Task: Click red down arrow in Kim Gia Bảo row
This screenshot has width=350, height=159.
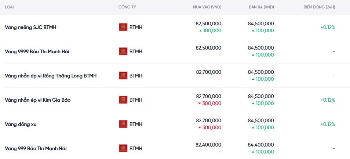Action: [200, 104]
